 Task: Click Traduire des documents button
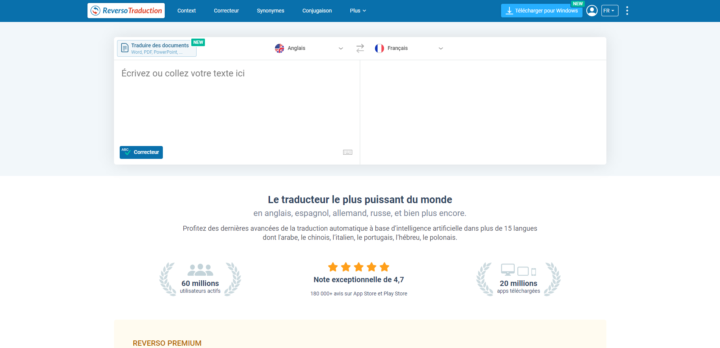click(x=157, y=48)
